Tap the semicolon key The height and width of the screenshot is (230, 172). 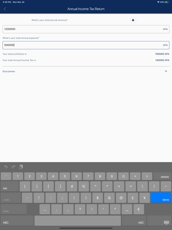pos(62,198)
